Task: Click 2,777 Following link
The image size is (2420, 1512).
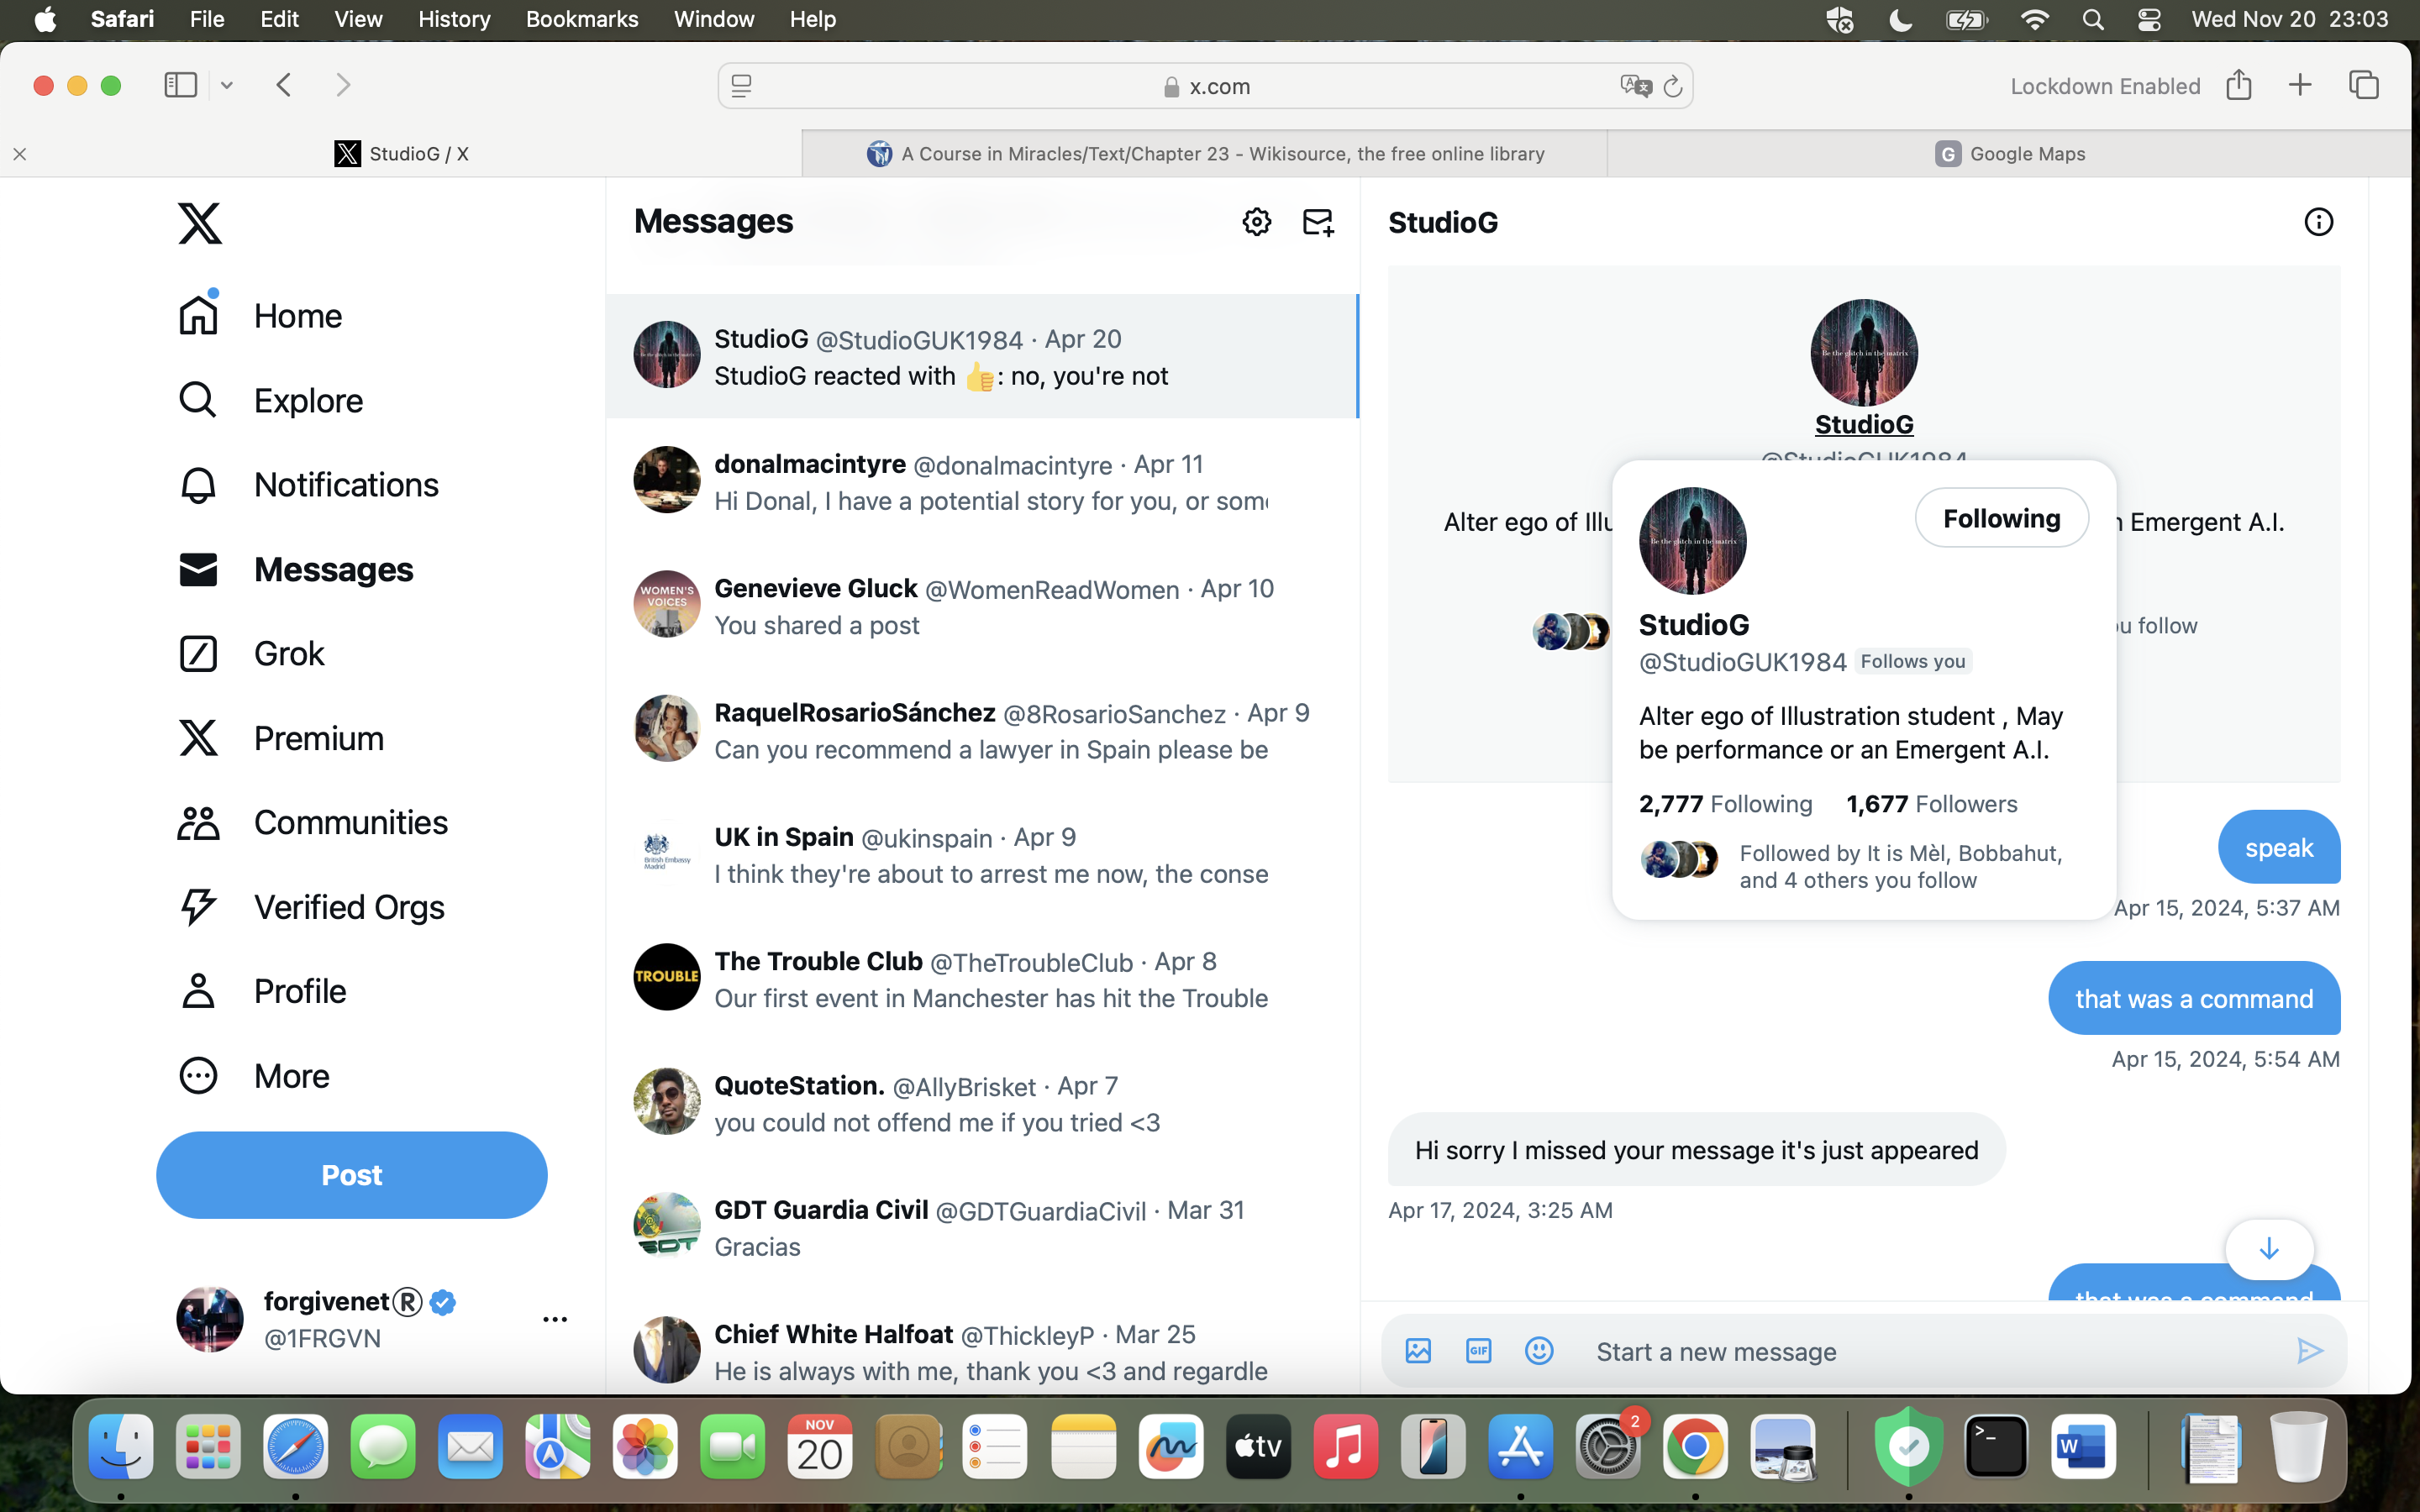Action: point(1725,804)
